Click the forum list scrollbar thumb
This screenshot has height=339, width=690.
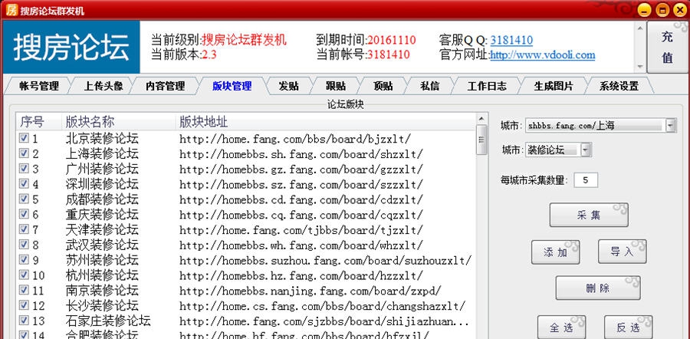[481, 140]
